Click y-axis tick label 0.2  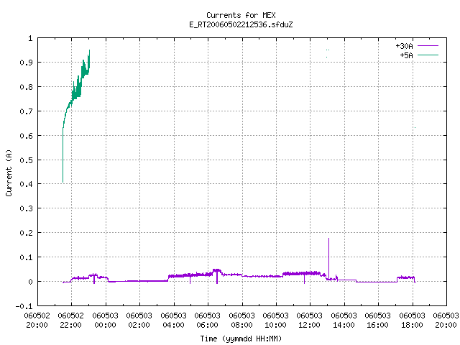coord(26,233)
